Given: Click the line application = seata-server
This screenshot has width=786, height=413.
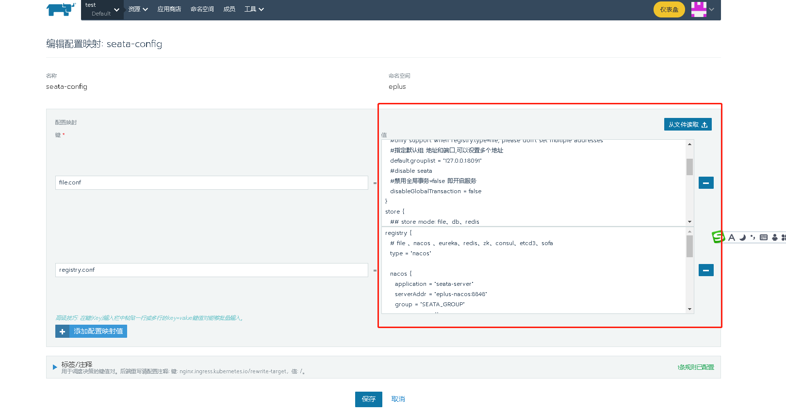Looking at the screenshot, I should point(434,284).
